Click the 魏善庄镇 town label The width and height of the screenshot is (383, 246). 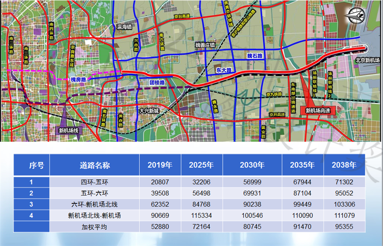click(x=205, y=43)
